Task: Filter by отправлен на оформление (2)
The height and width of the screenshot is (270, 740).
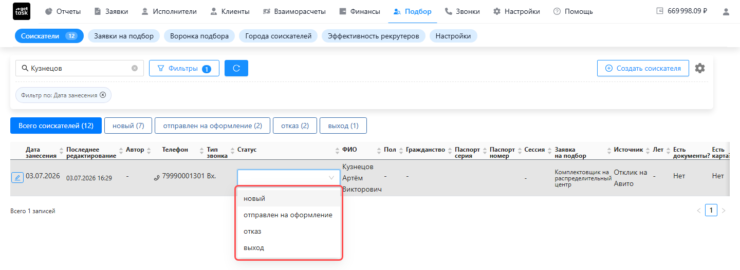Action: [x=213, y=126]
